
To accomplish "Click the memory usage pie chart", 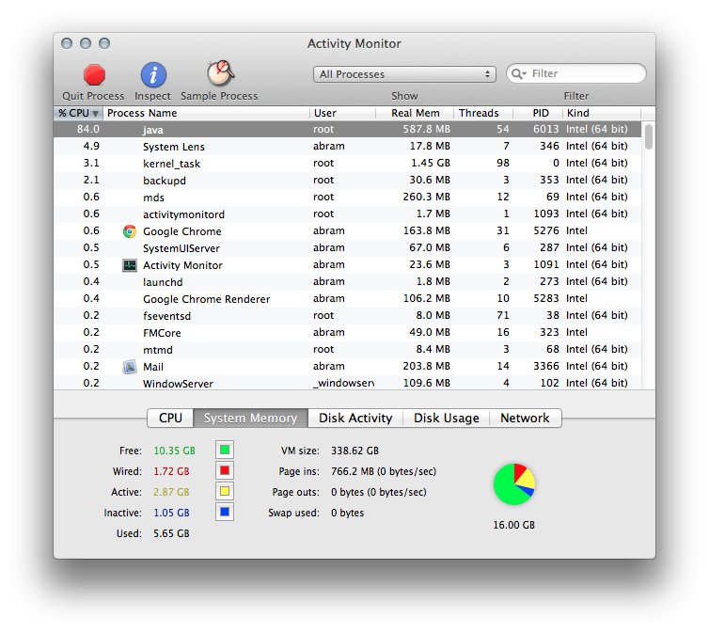I will (514, 484).
